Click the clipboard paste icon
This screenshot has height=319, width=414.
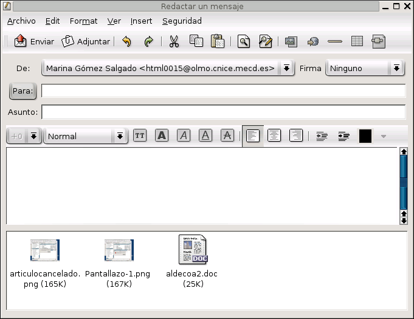tap(217, 42)
